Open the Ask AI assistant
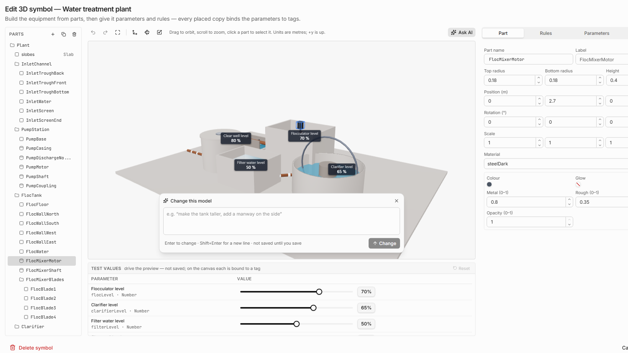Screen dimensions: 628x353 tap(462, 33)
